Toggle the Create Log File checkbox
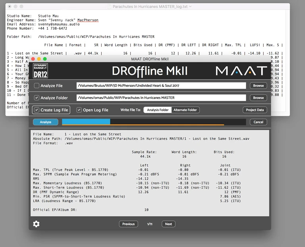This screenshot has height=247, width=305. pos(37,110)
